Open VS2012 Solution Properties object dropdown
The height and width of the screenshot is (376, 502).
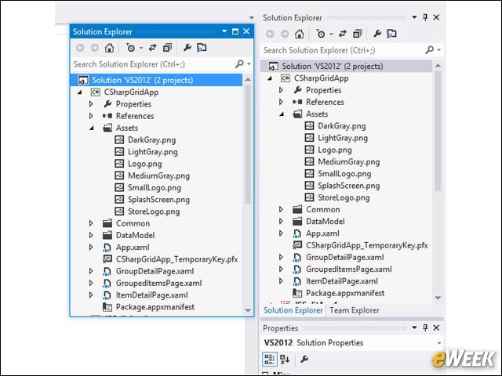point(439,343)
